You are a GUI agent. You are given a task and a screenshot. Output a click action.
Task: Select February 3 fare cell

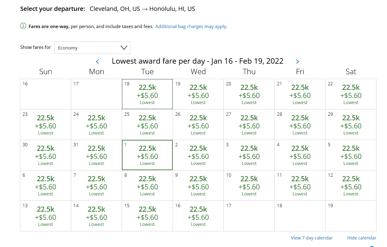249,155
